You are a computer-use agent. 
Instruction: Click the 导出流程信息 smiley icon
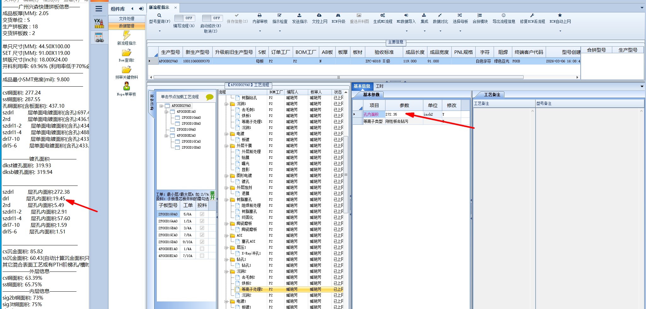coord(504,15)
